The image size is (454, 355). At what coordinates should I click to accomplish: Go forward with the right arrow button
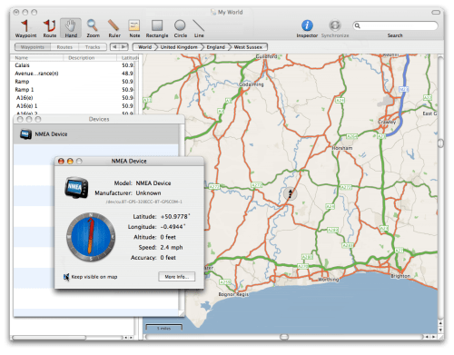point(123,47)
